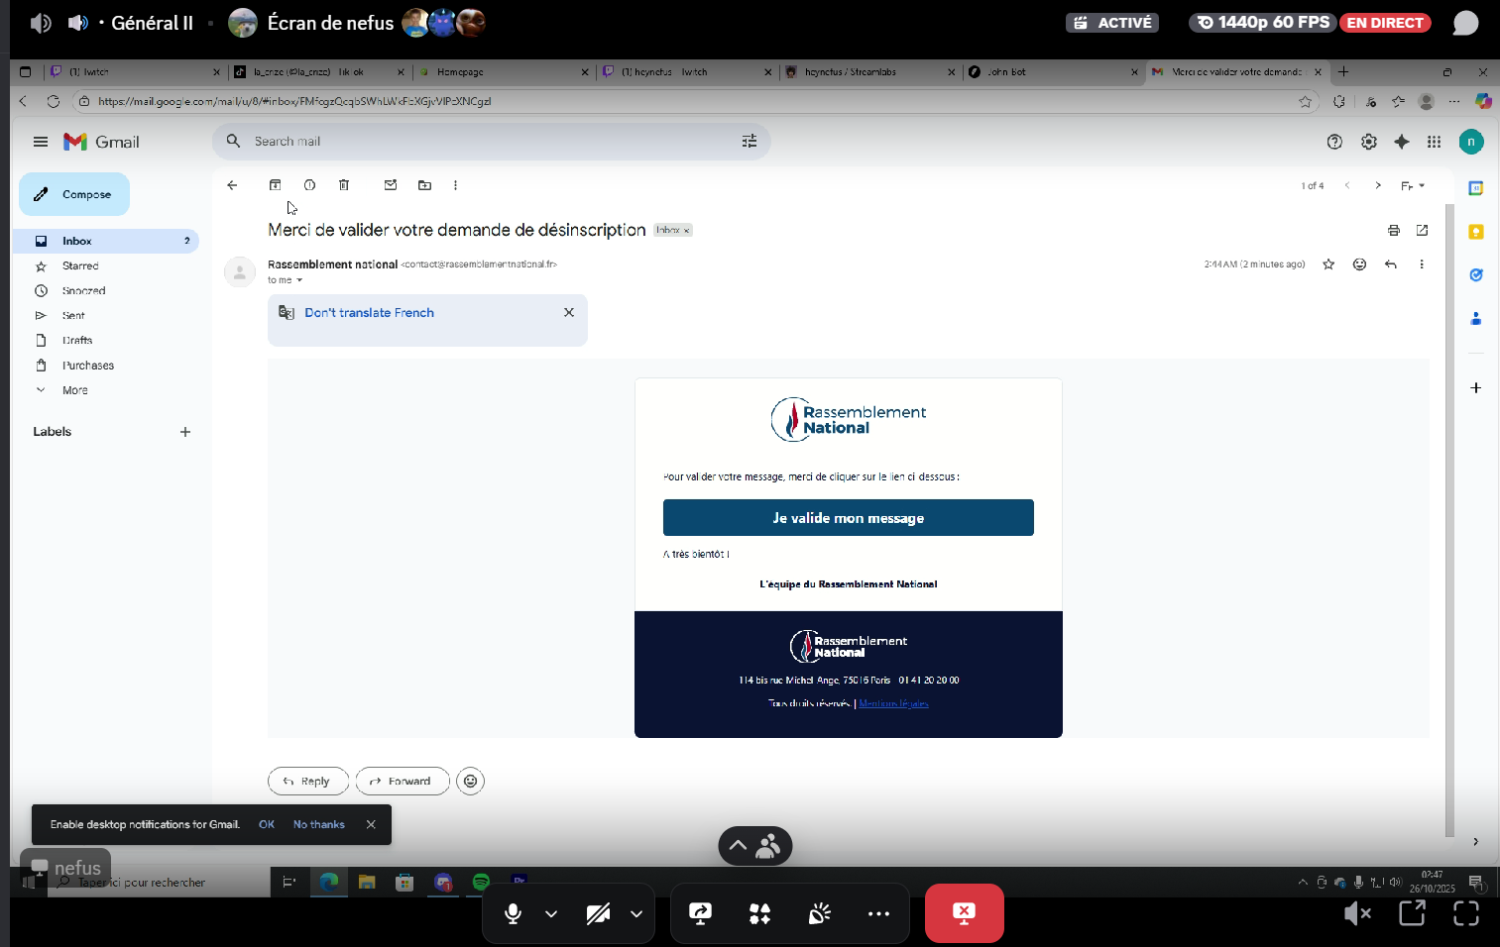
Task: Click 'Don't translate French' link
Action: [369, 313]
